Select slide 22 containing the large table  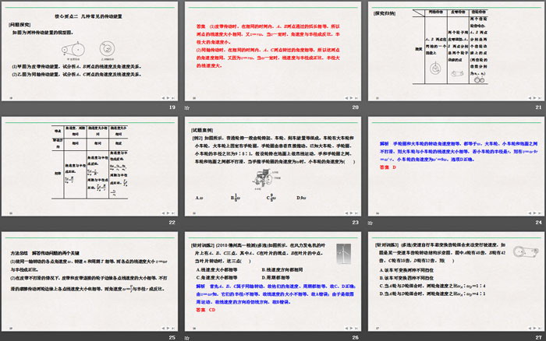(x=90, y=164)
